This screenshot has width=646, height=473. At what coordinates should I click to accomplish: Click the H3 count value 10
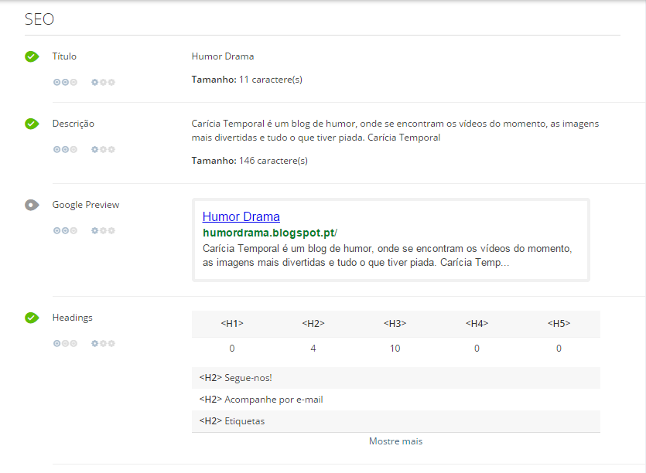tap(395, 349)
